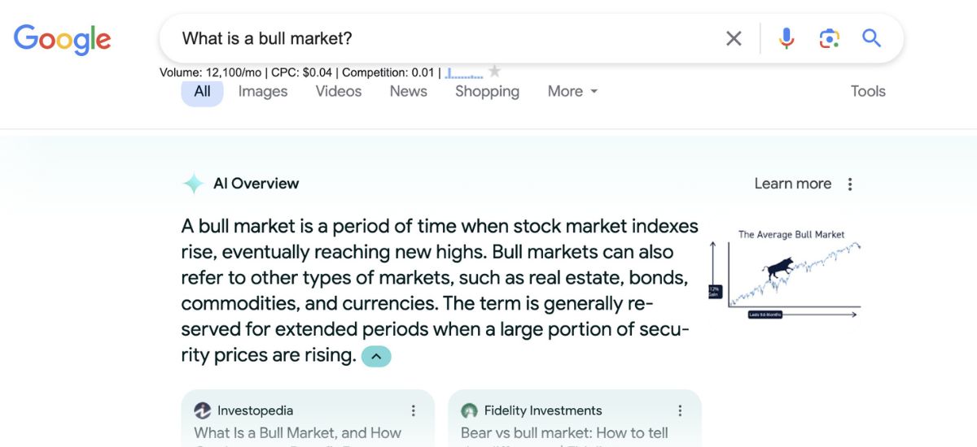Expand the More search filters dropdown
The width and height of the screenshot is (977, 447).
pos(572,91)
